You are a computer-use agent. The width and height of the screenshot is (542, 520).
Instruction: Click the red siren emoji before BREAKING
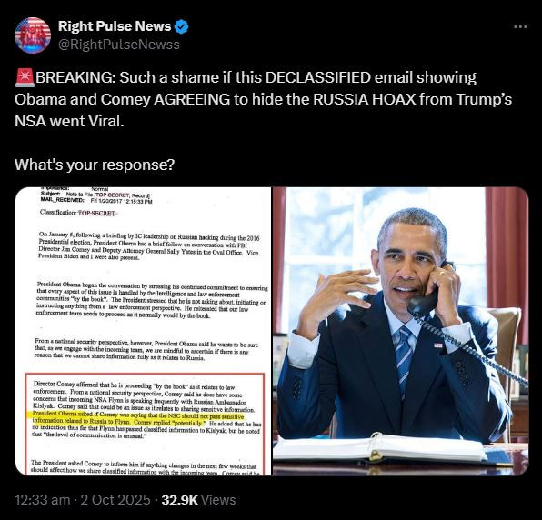click(x=25, y=77)
